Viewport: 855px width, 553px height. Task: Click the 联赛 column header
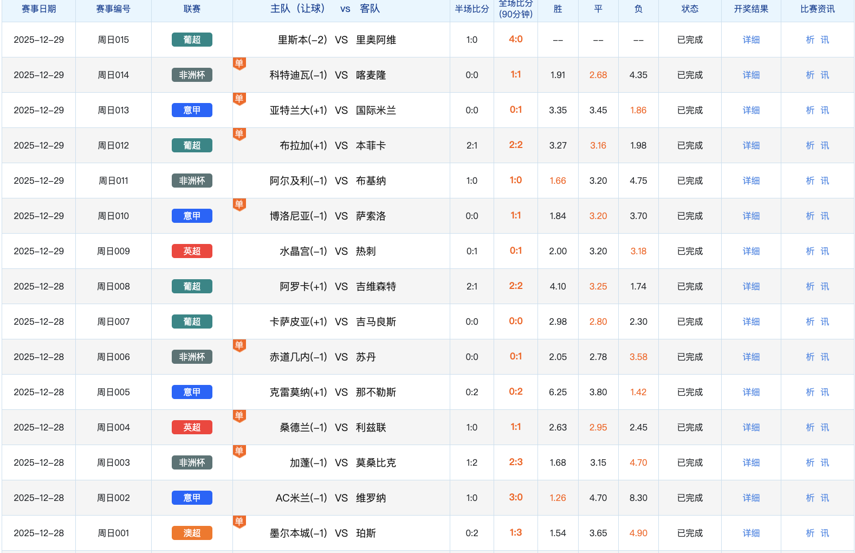[192, 9]
